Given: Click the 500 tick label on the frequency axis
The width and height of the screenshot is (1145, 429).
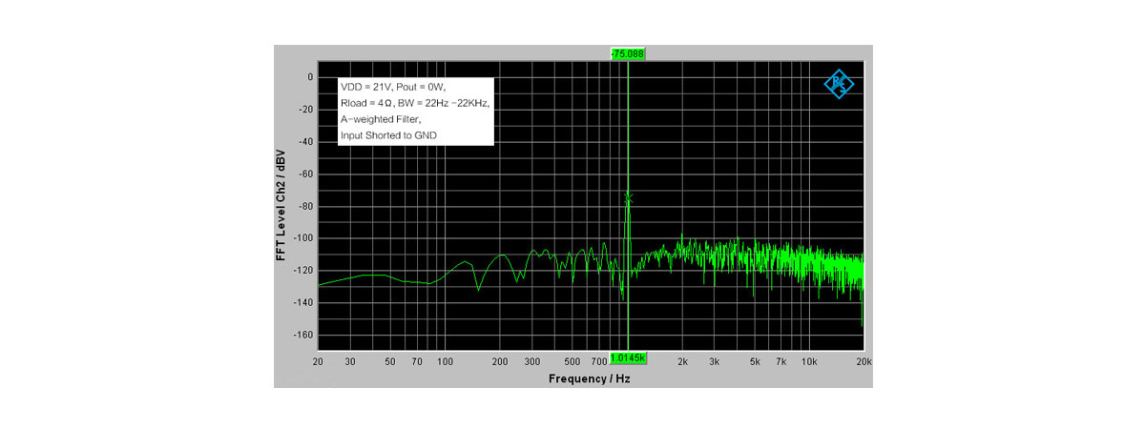Looking at the screenshot, I should (572, 363).
